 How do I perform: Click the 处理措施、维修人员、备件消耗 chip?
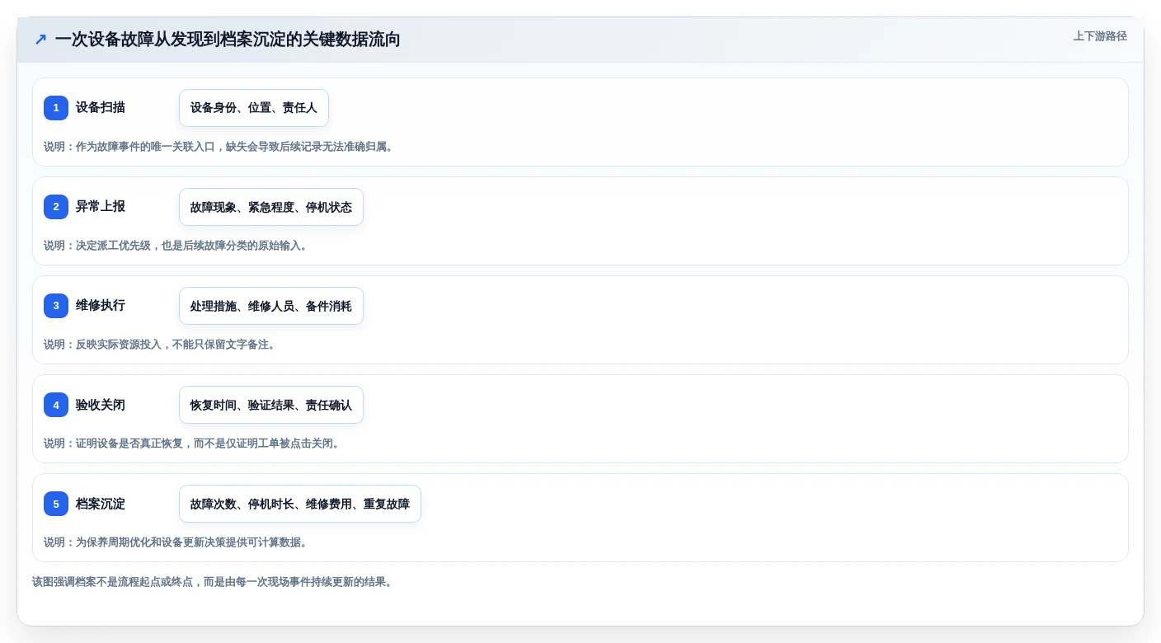point(271,306)
